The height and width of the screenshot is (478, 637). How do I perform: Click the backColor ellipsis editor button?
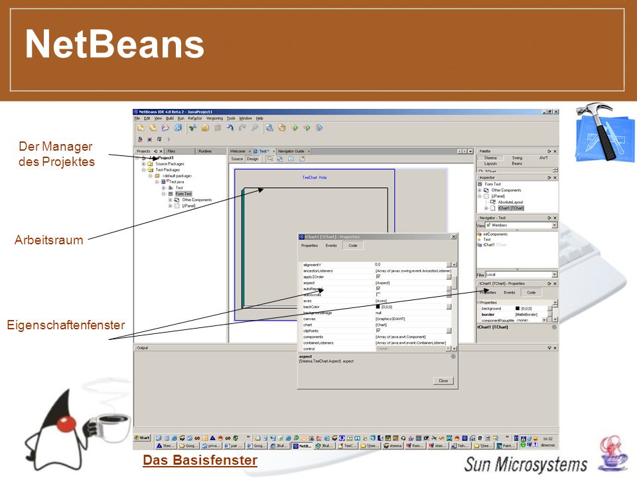[x=449, y=307]
